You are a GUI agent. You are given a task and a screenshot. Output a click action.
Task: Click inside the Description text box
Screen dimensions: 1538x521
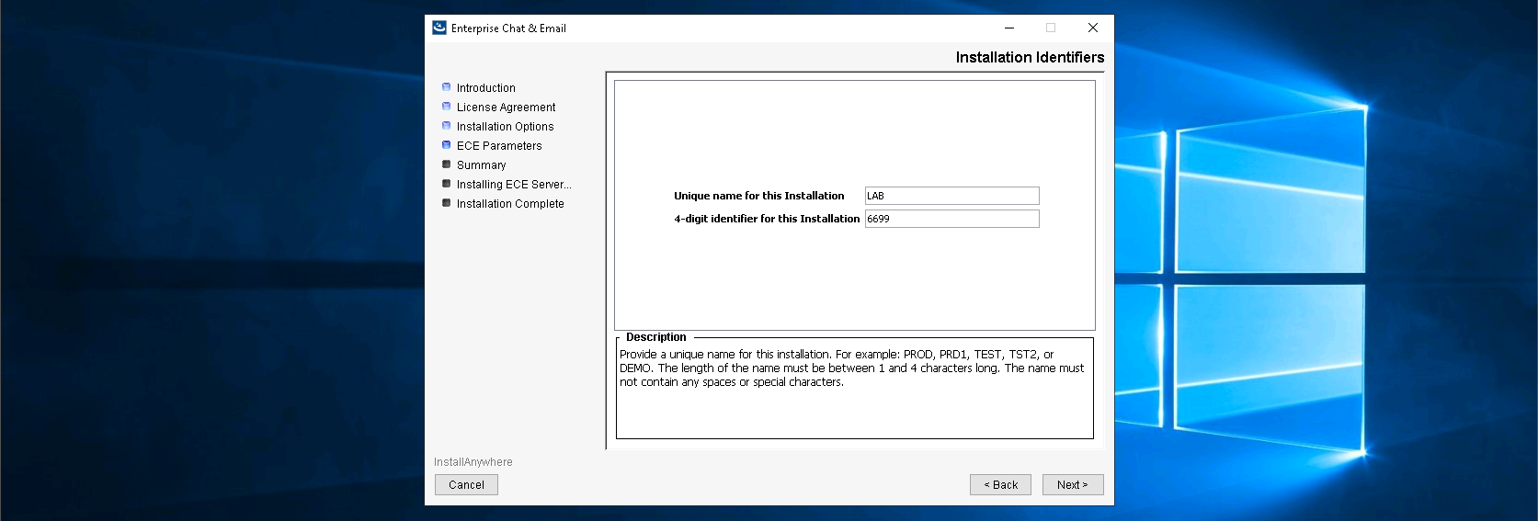[854, 404]
